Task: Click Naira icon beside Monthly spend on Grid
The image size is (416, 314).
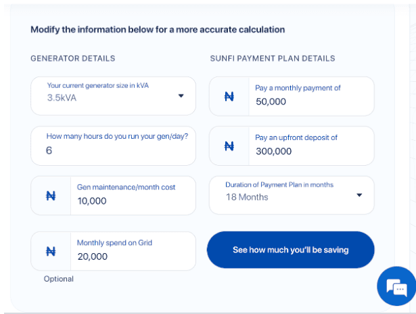Action: point(51,251)
